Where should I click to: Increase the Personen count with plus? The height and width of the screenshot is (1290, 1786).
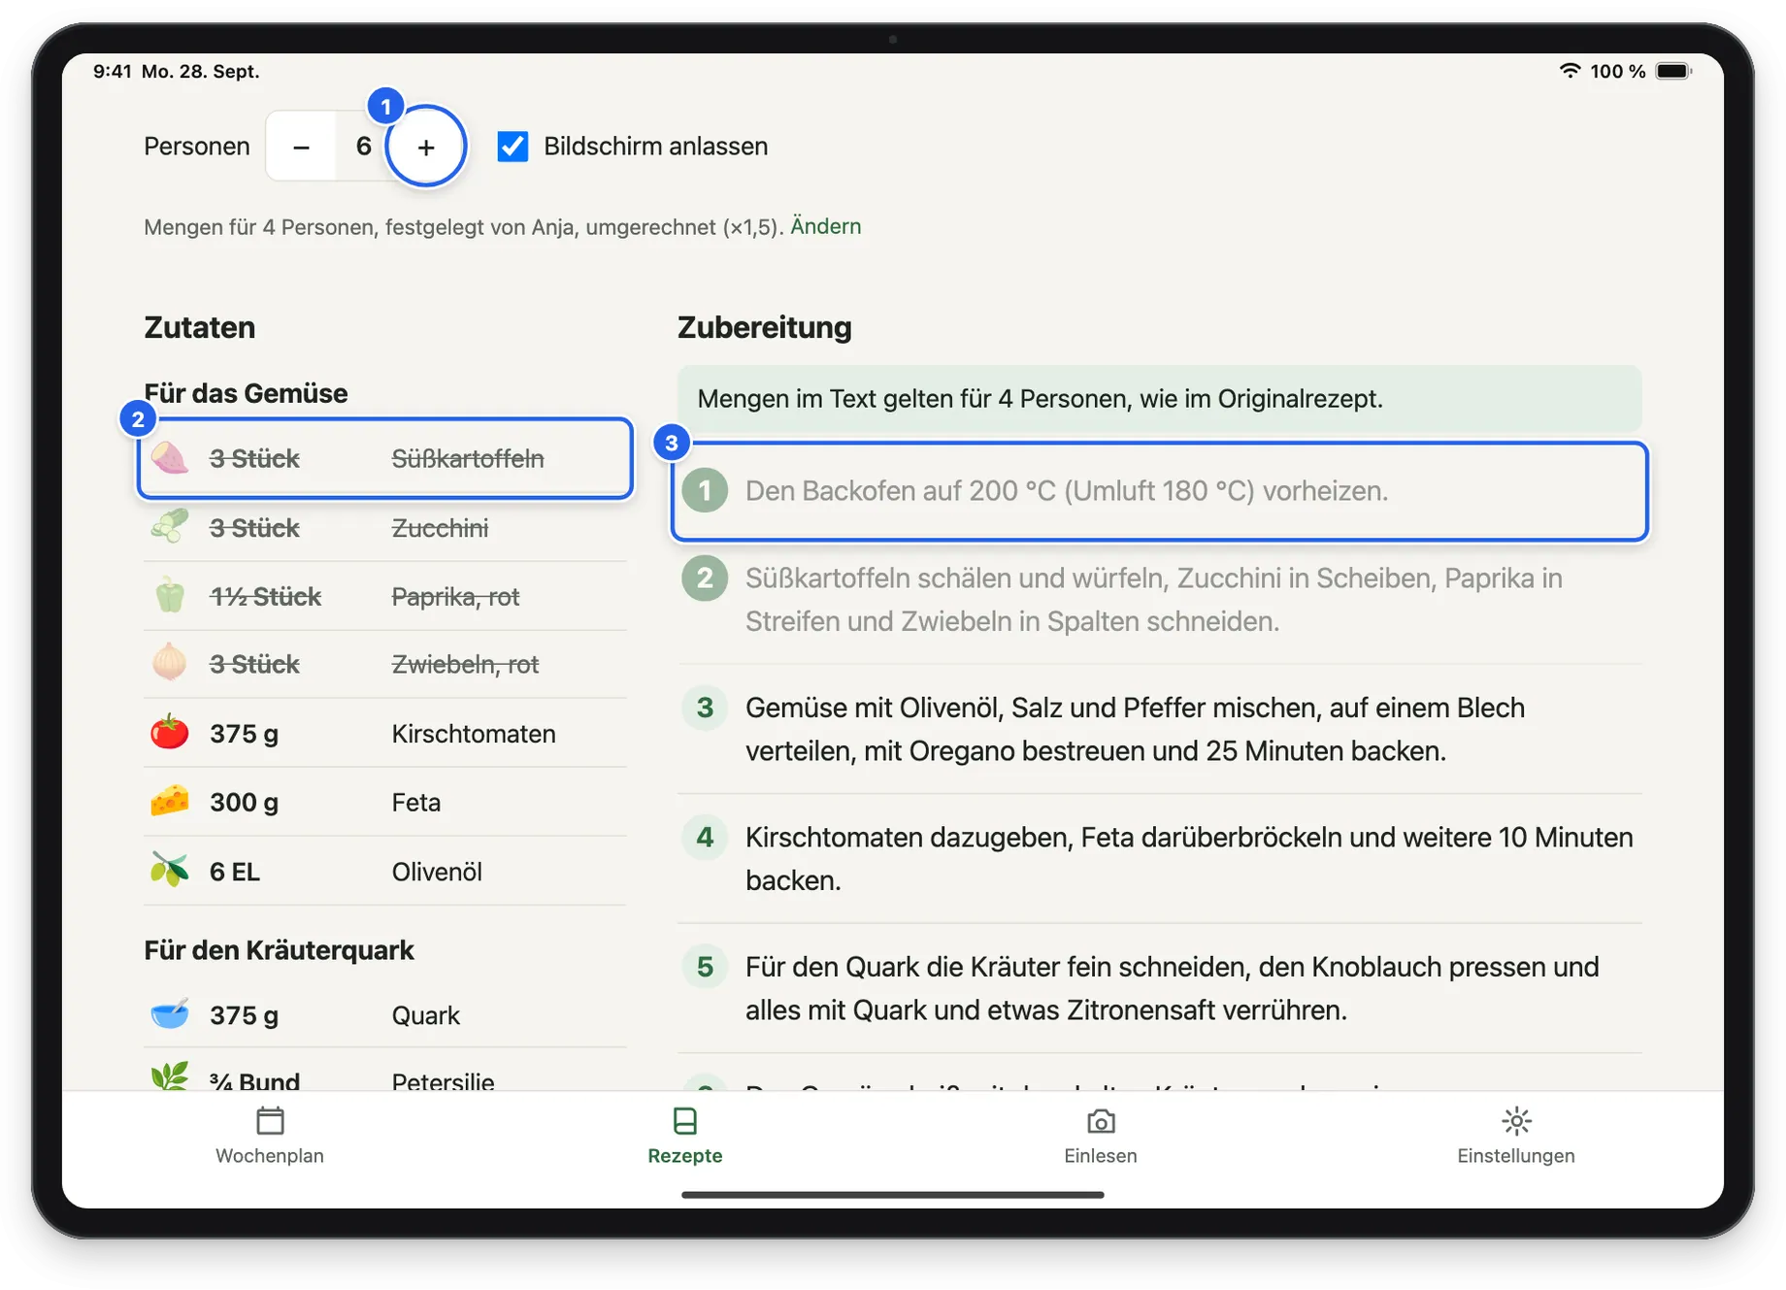[425, 147]
